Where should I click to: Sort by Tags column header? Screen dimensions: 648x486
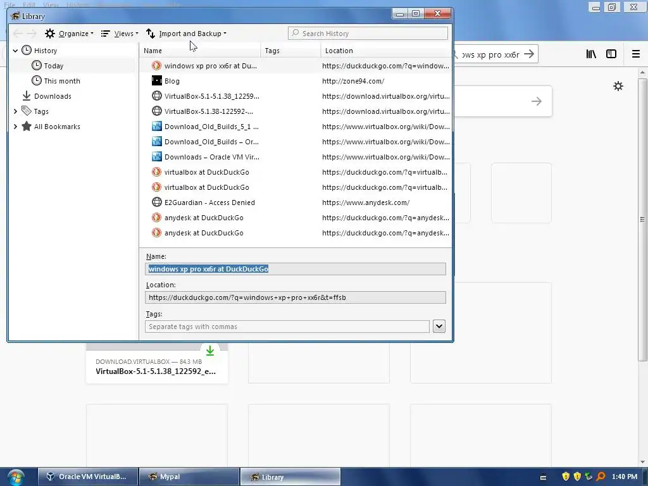point(290,51)
